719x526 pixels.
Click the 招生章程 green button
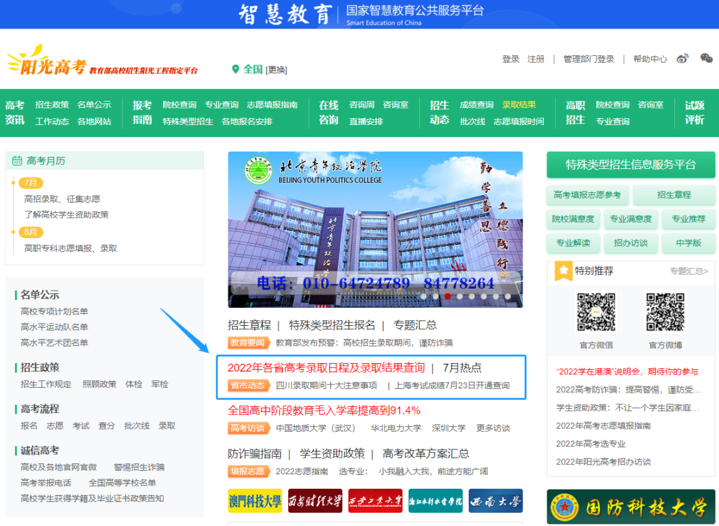point(674,196)
